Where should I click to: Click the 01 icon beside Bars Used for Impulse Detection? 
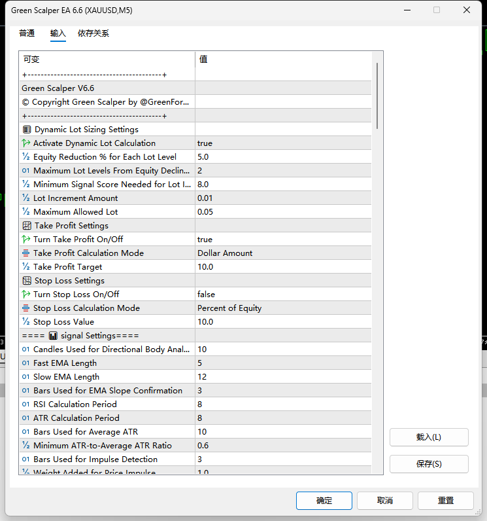26,459
